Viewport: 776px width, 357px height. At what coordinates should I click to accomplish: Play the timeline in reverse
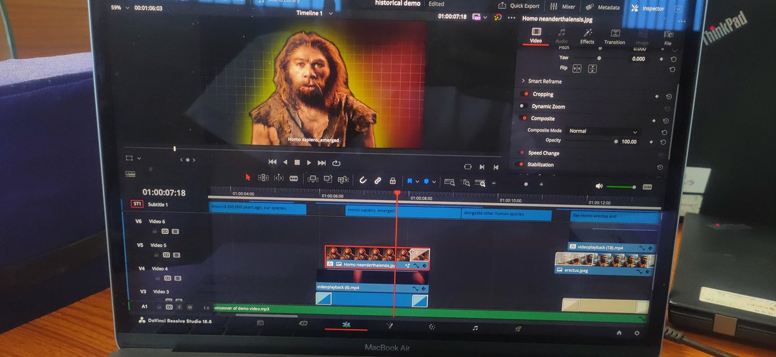[x=285, y=162]
